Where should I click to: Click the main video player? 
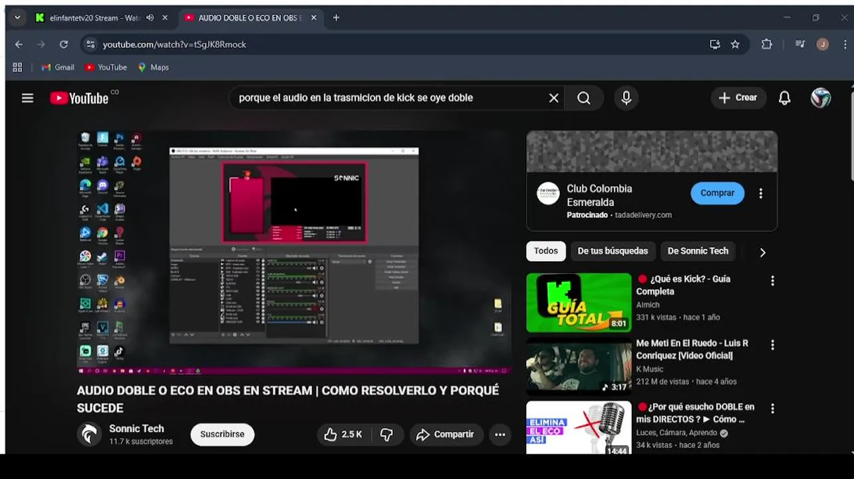(293, 252)
